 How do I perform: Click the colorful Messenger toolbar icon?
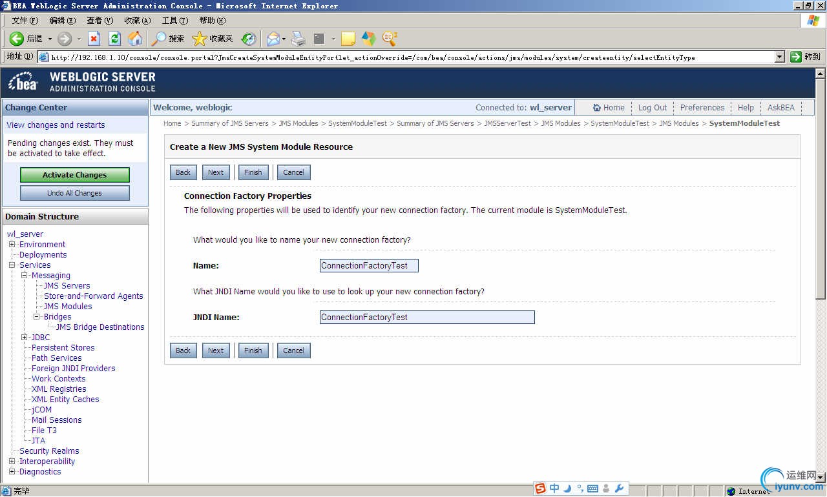click(368, 39)
